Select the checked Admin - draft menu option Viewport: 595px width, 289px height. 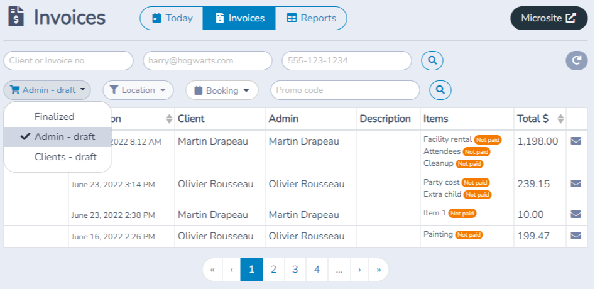click(x=58, y=137)
